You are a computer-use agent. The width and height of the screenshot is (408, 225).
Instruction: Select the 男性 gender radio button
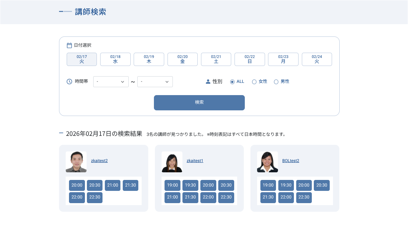click(276, 82)
